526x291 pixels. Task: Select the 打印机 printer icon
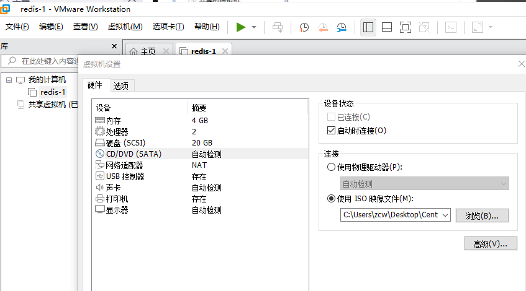[x=100, y=199]
